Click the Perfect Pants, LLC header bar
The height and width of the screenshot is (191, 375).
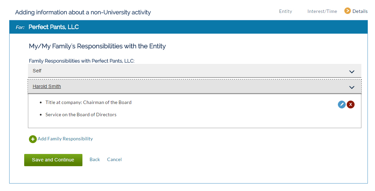pyautogui.click(x=188, y=27)
